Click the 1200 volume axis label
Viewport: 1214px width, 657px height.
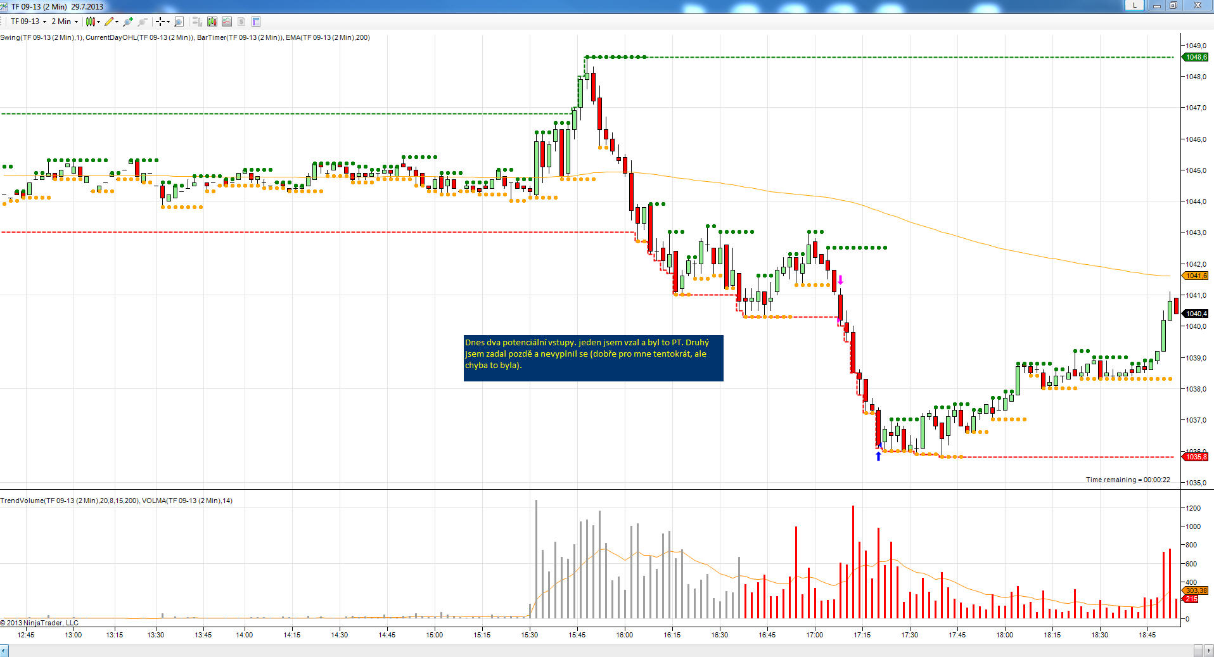[1193, 508]
